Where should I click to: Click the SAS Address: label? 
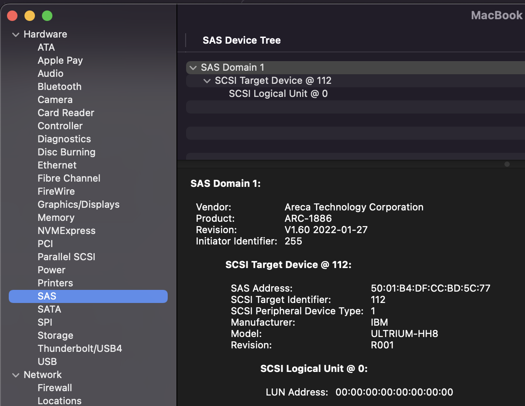262,288
